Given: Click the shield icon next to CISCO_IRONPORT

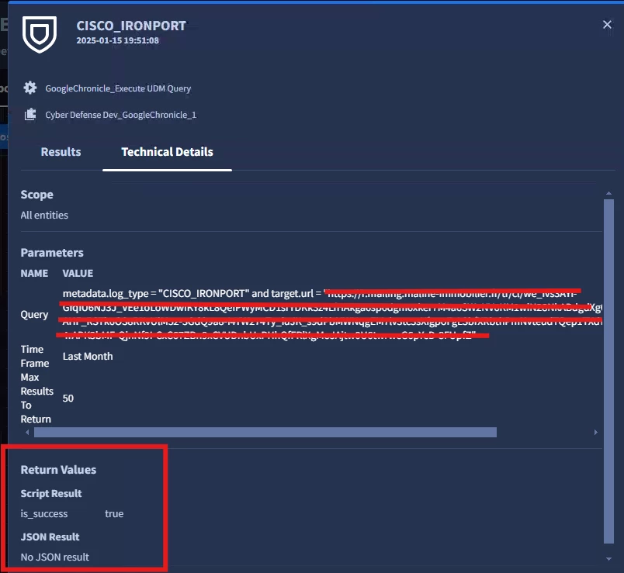Looking at the screenshot, I should tap(40, 34).
